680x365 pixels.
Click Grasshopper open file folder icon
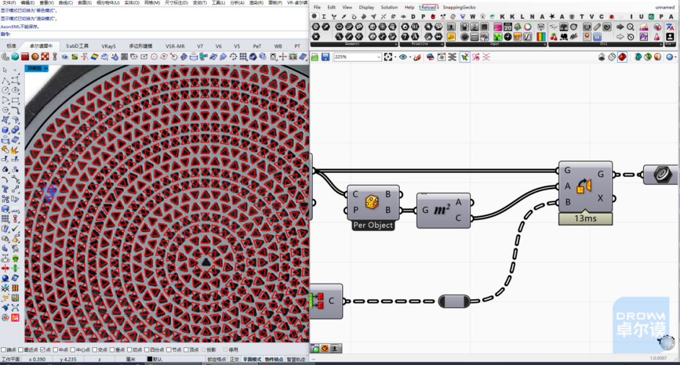pos(315,57)
